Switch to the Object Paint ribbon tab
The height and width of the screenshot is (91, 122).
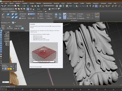point(31,11)
